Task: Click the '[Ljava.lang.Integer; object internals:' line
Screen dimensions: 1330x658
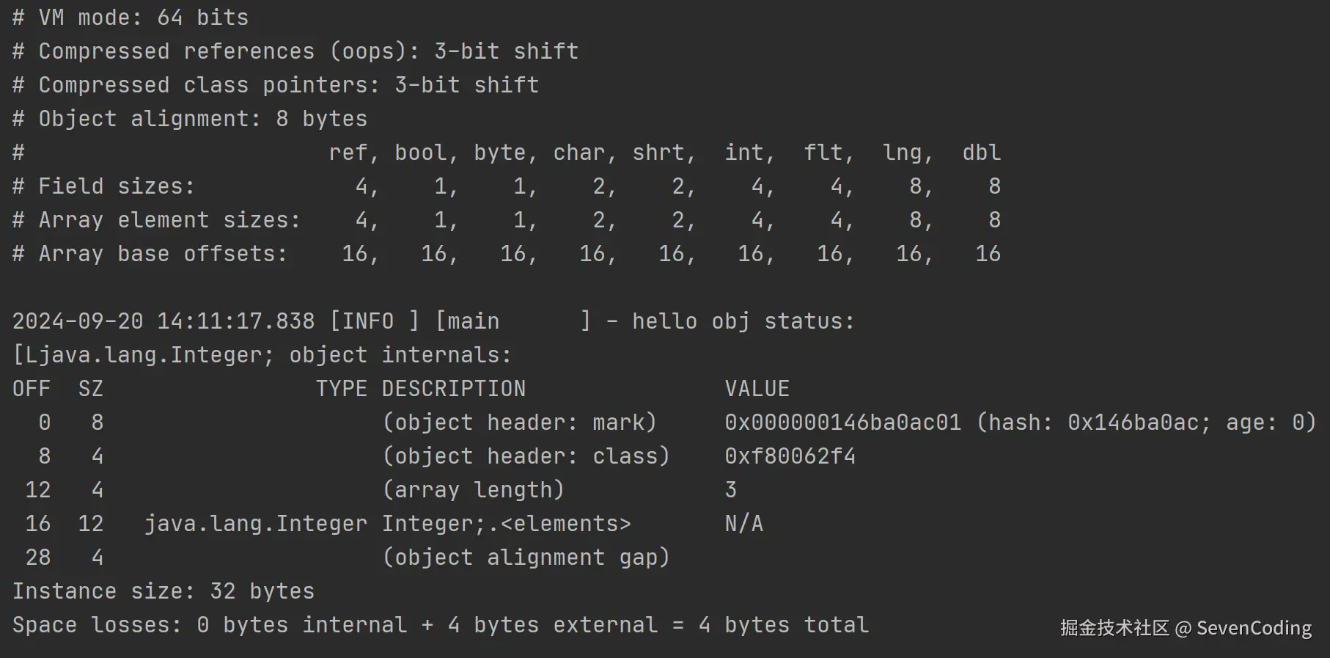Action: tap(262, 355)
